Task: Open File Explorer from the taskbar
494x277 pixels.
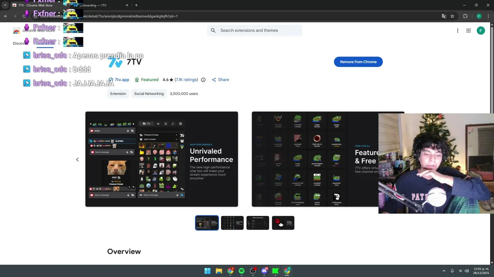Action: pos(219,271)
